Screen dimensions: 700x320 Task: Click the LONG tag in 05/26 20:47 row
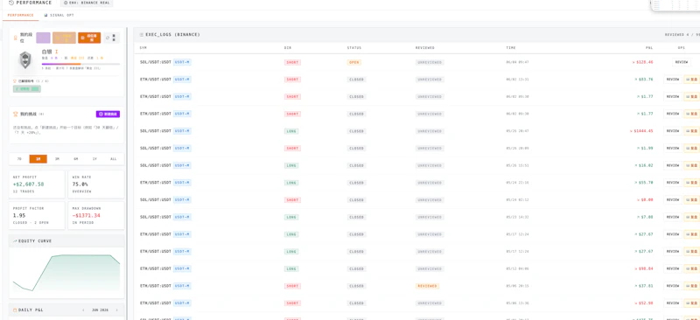pos(291,131)
